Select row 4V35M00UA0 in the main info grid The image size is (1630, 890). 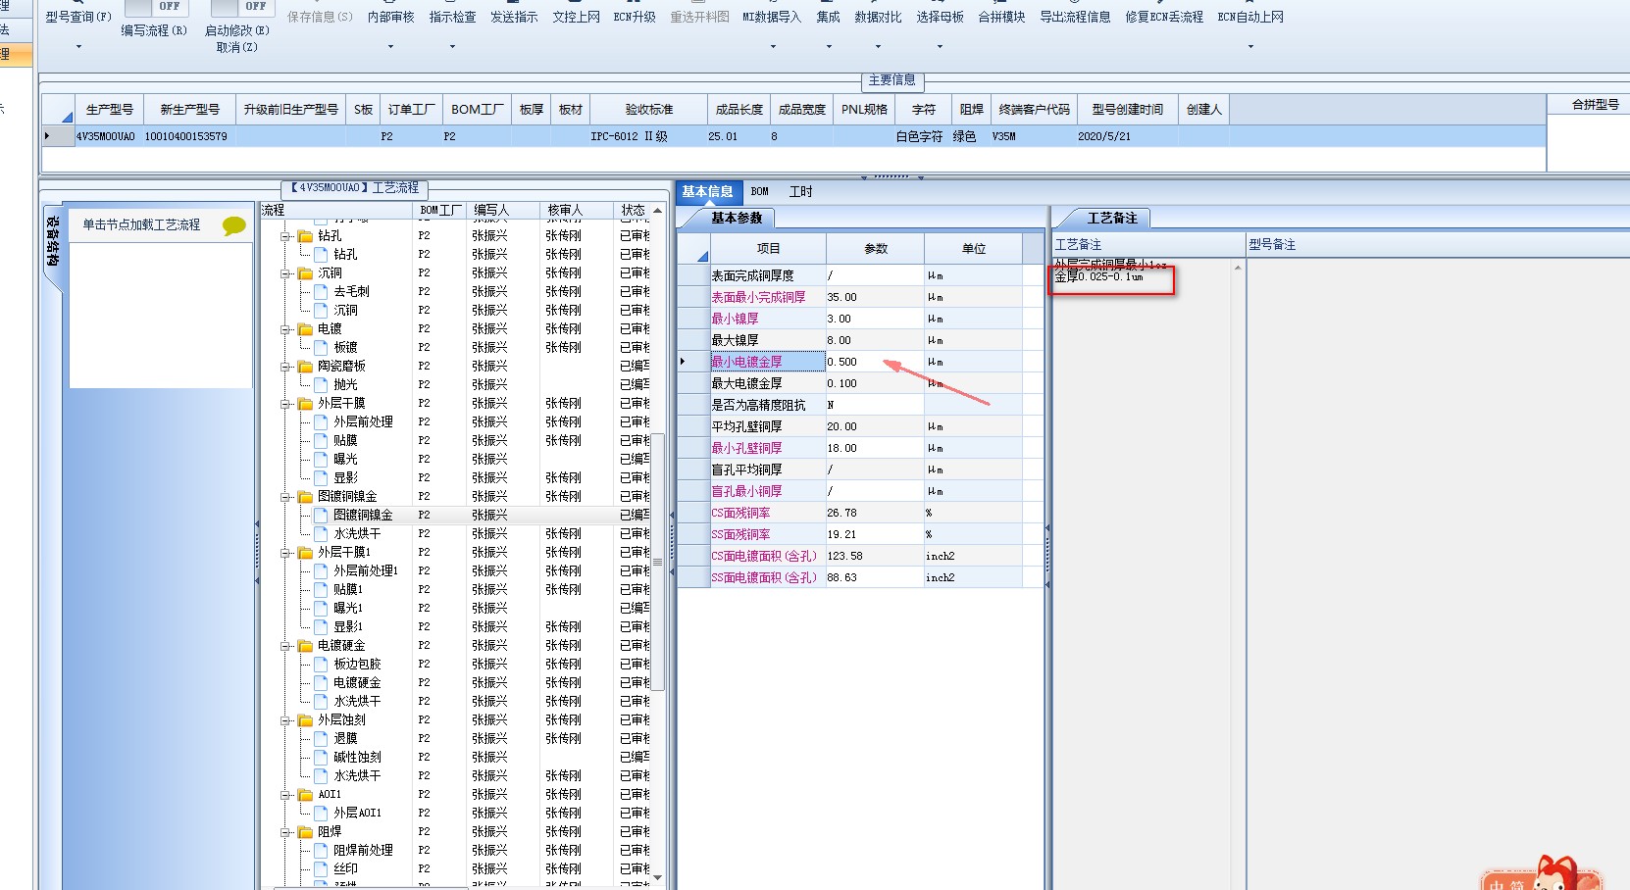pos(793,136)
